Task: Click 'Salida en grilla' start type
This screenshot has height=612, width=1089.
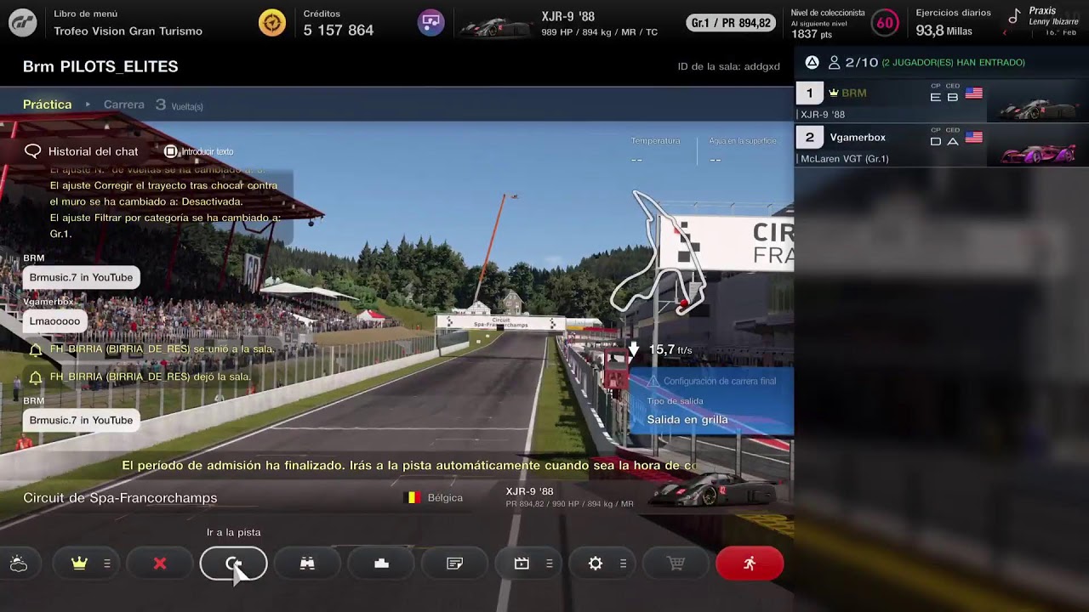Action: click(x=687, y=419)
